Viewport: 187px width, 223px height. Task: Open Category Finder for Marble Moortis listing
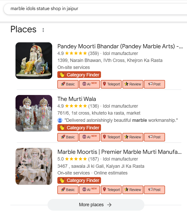tap(79, 180)
